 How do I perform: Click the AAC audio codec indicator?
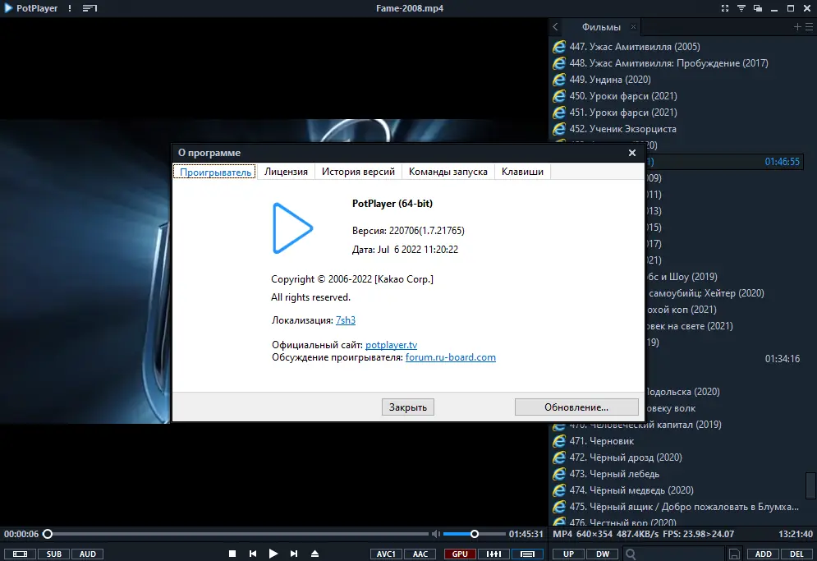point(420,554)
